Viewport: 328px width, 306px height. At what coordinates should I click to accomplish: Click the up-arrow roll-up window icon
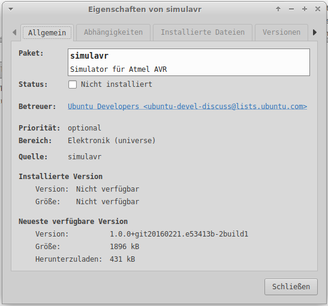pyautogui.click(x=278, y=9)
